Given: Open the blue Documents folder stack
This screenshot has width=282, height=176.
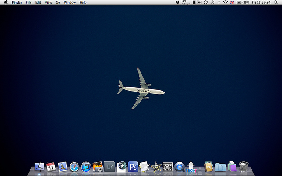Looking at the screenshot, I should tap(220, 167).
